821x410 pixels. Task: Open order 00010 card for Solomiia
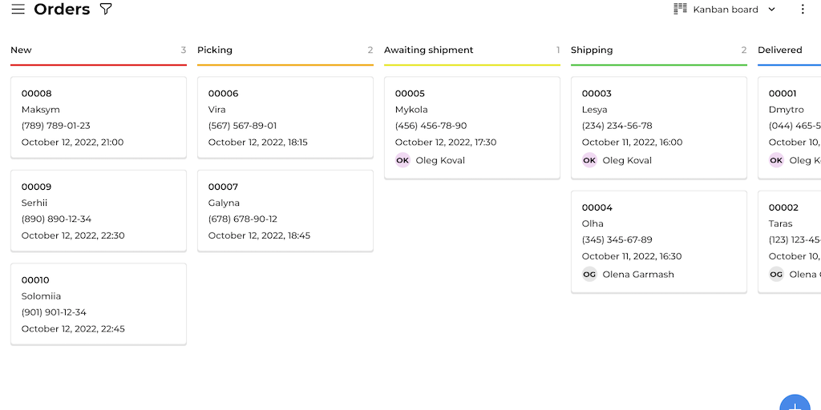(98, 303)
